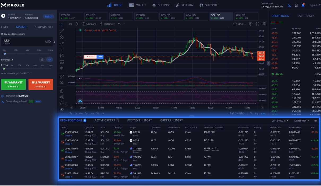This screenshot has height=186, width=321.
Task: Select the BTCUSD ticker tab
Action: click(x=71, y=16)
